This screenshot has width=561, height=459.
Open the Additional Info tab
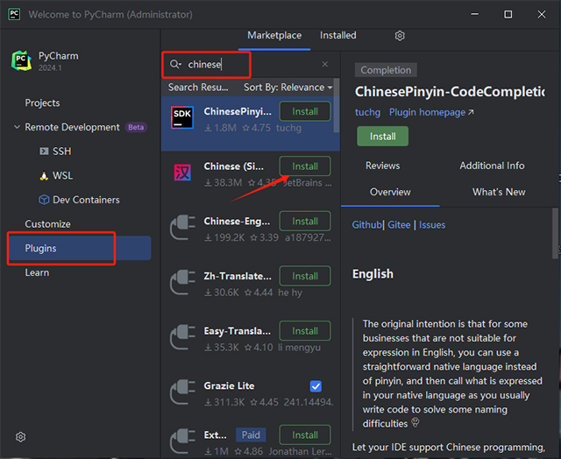coord(492,166)
